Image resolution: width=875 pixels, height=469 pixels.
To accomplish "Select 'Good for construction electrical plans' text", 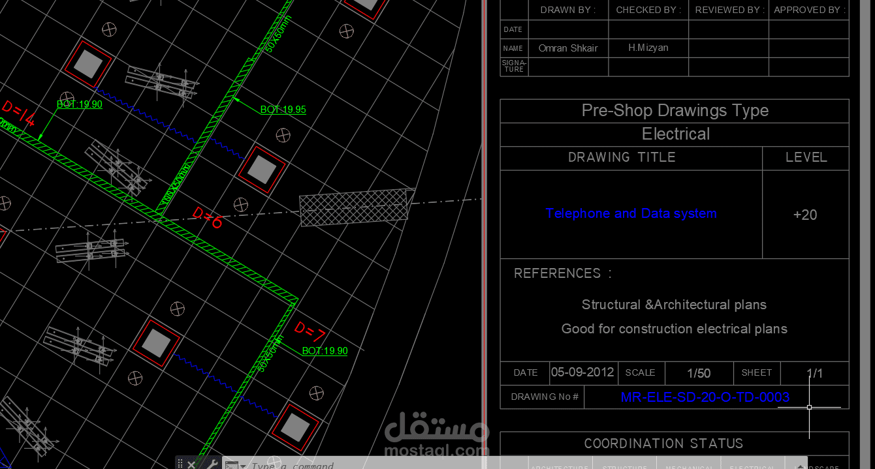I will [x=674, y=329].
